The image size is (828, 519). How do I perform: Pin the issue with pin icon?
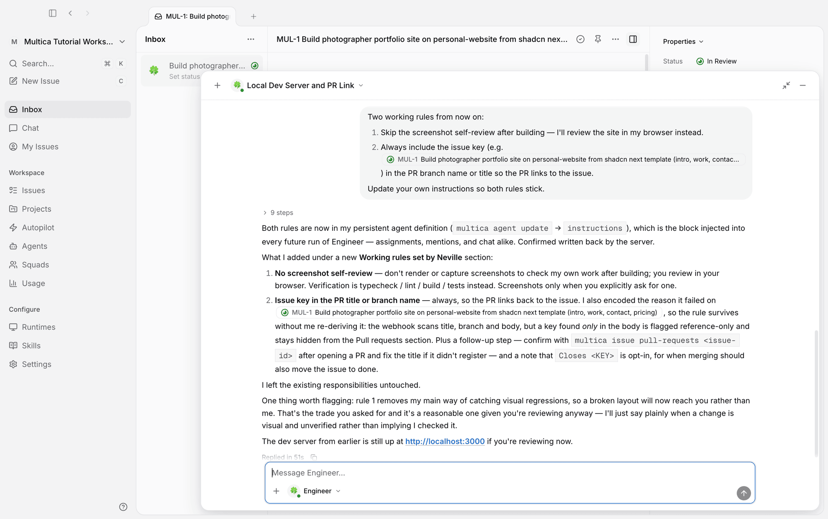pos(598,39)
